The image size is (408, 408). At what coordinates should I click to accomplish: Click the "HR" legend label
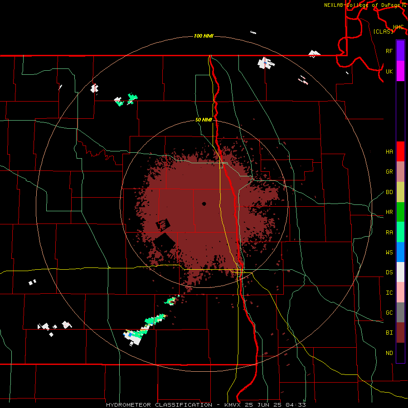click(x=389, y=212)
